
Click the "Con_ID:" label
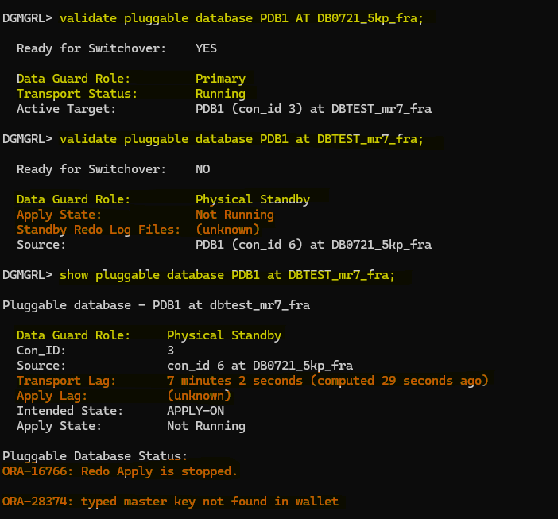[x=41, y=351]
